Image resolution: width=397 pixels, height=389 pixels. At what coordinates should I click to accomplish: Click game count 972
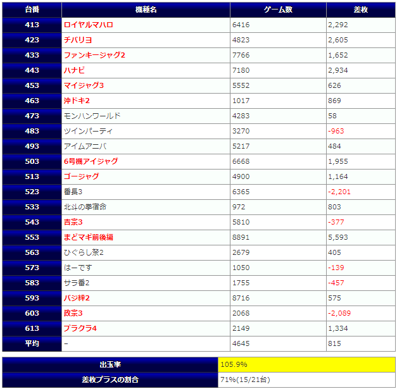pos(239,207)
